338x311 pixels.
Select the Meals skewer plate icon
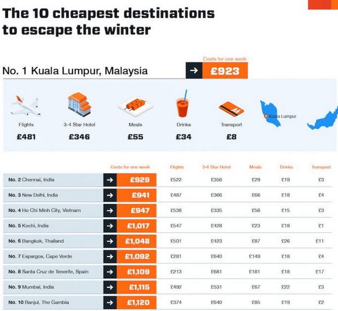[x=135, y=105]
